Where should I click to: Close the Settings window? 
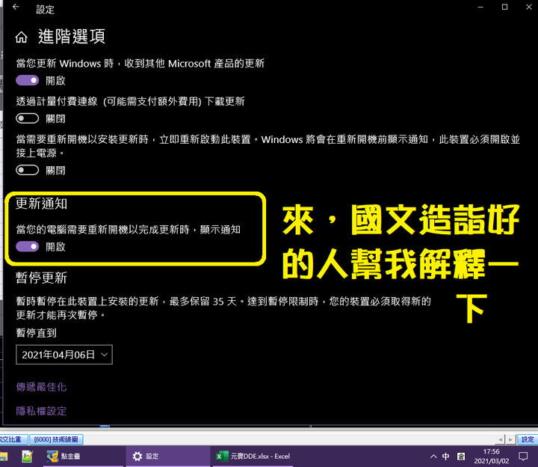529,7
